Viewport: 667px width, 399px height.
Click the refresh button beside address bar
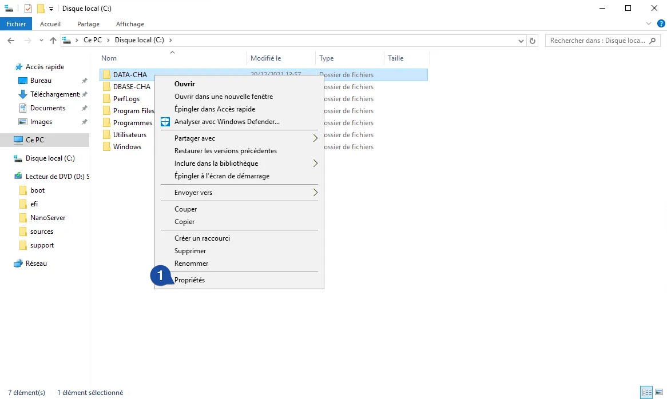(x=533, y=41)
